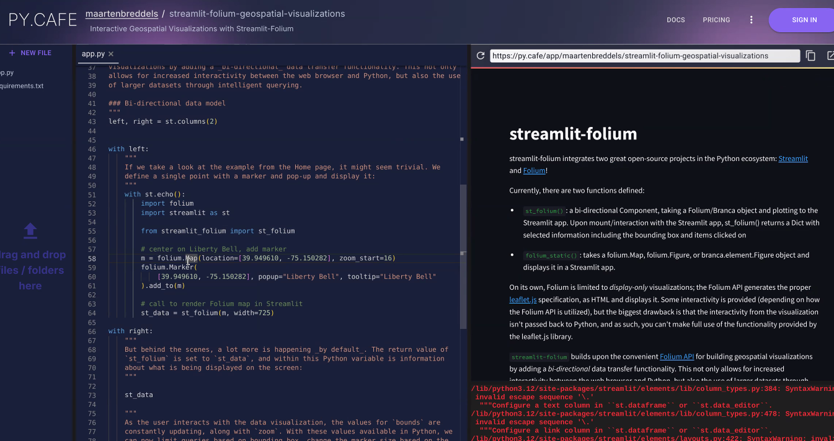
Task: Open the PRICING page
Action: click(x=716, y=20)
